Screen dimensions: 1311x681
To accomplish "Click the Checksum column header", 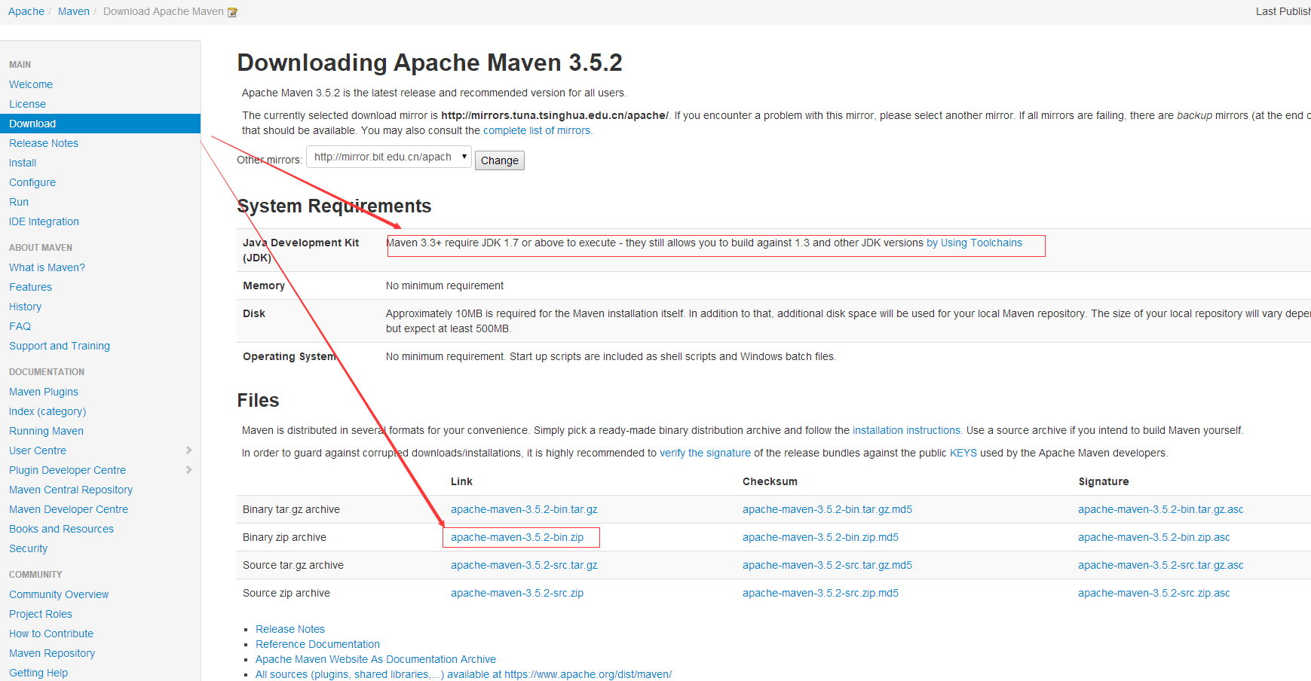I will 770,481.
